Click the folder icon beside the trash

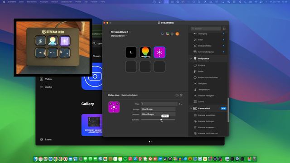click(x=177, y=95)
